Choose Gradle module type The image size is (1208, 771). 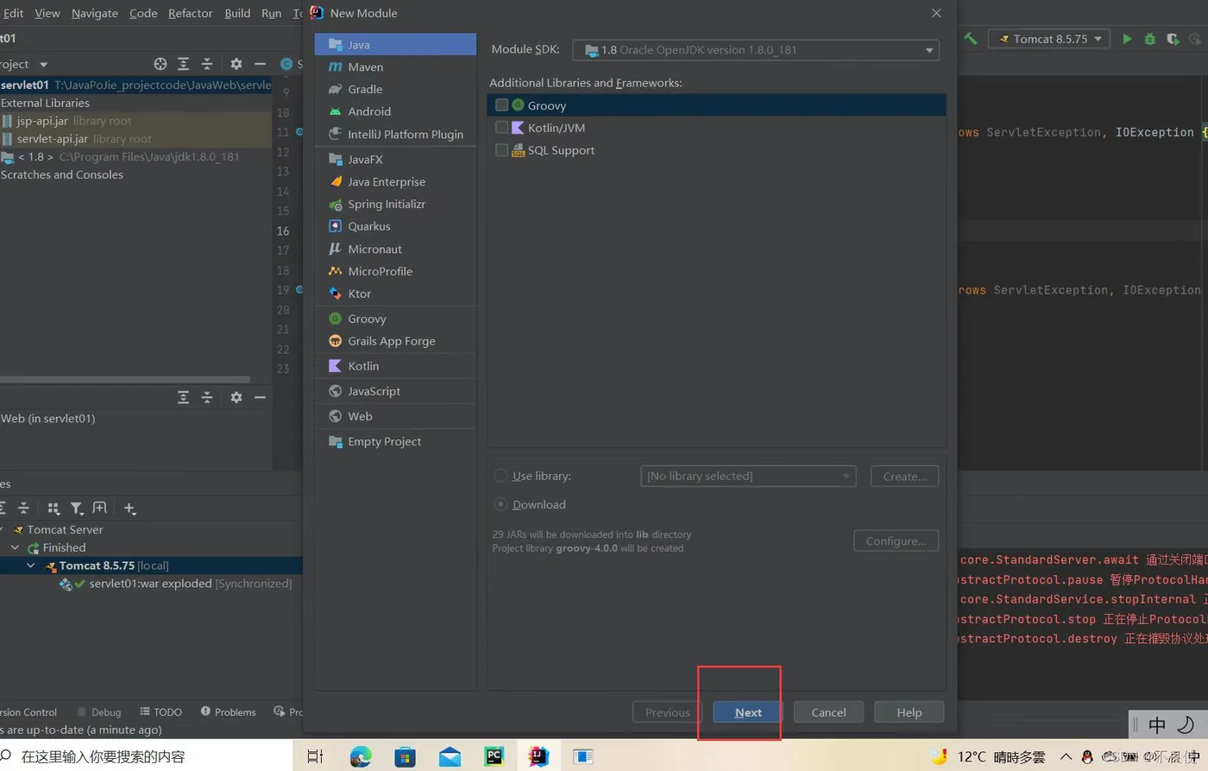click(395, 89)
